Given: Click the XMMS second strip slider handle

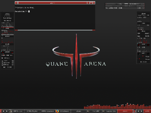Looking at the screenshot, I should coord(125,6).
